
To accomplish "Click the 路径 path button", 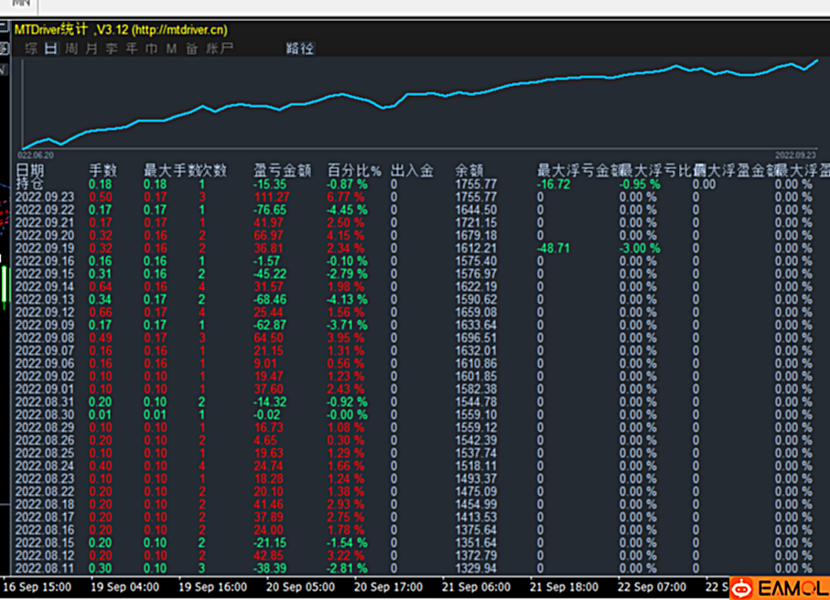I will [299, 48].
